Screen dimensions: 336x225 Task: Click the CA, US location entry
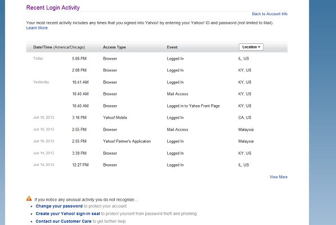[245, 118]
